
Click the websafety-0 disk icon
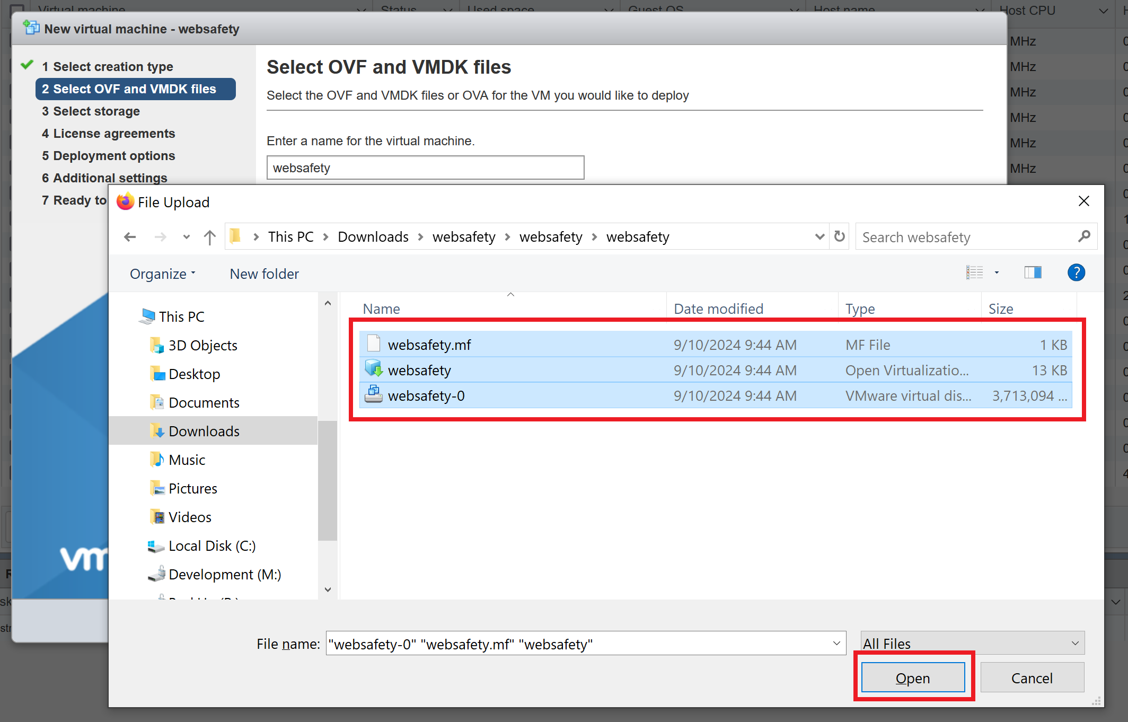374,394
